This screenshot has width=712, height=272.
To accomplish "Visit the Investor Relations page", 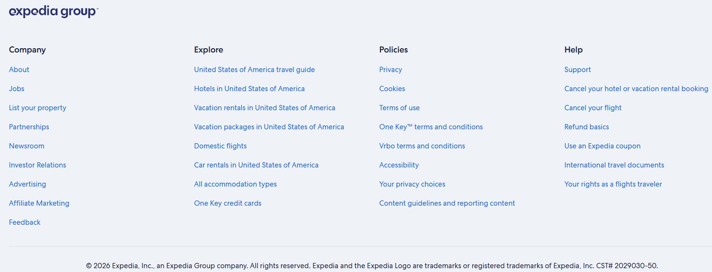I will tap(38, 165).
